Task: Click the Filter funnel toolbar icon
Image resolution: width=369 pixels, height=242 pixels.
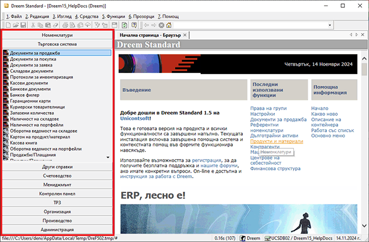Action: coord(97,25)
